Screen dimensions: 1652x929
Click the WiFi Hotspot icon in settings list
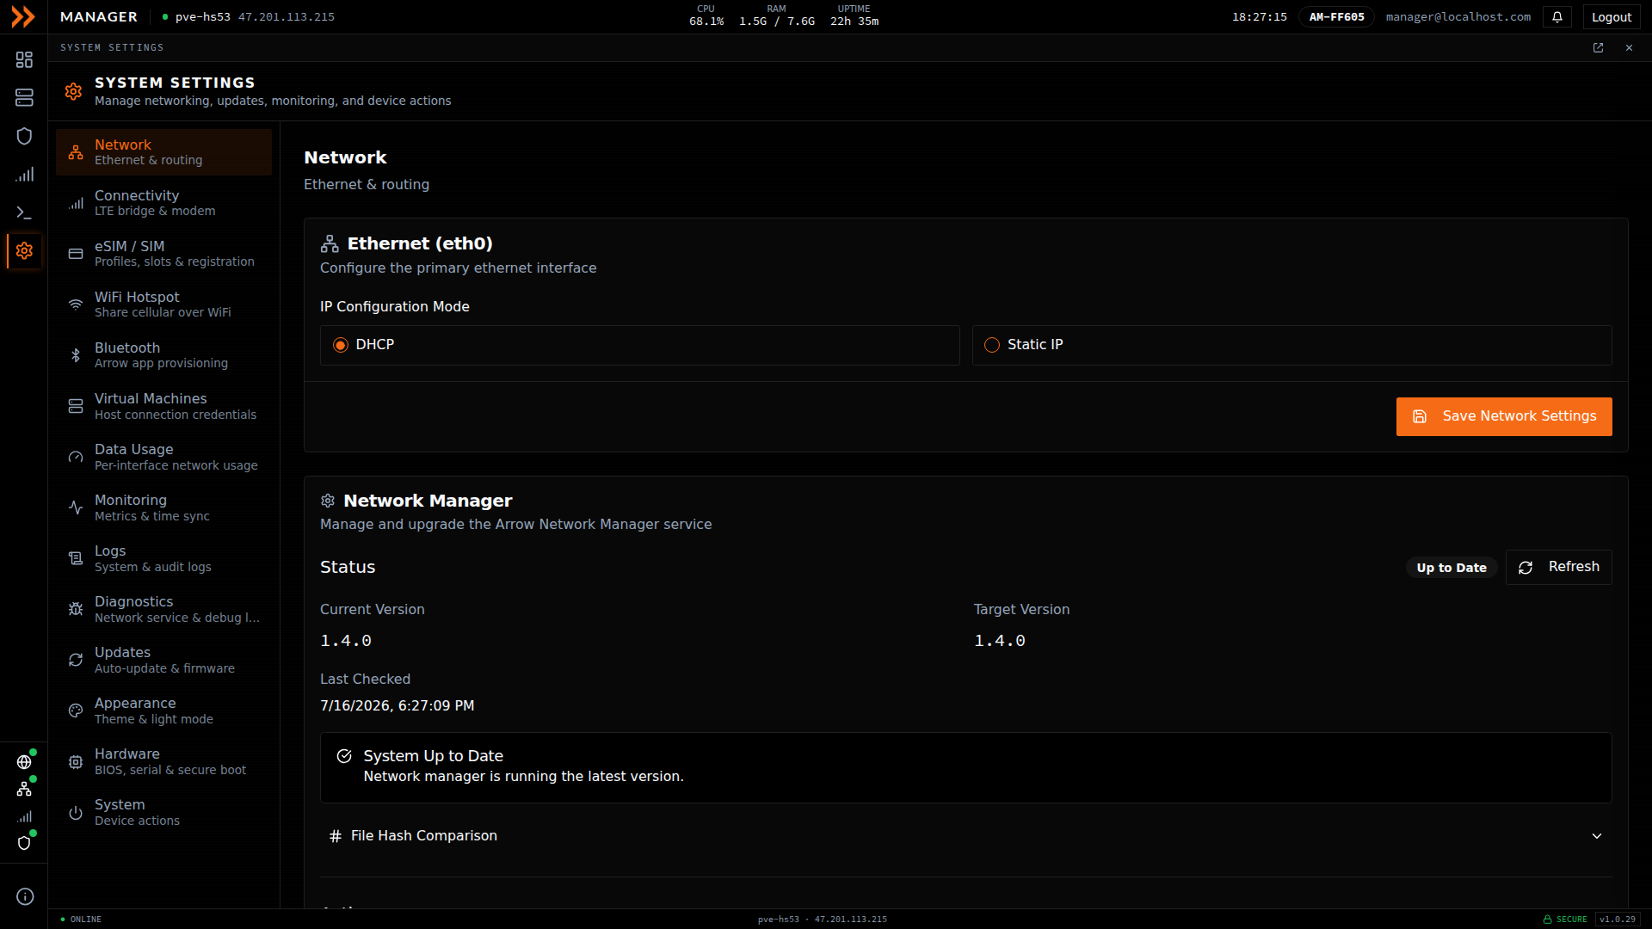pos(76,305)
